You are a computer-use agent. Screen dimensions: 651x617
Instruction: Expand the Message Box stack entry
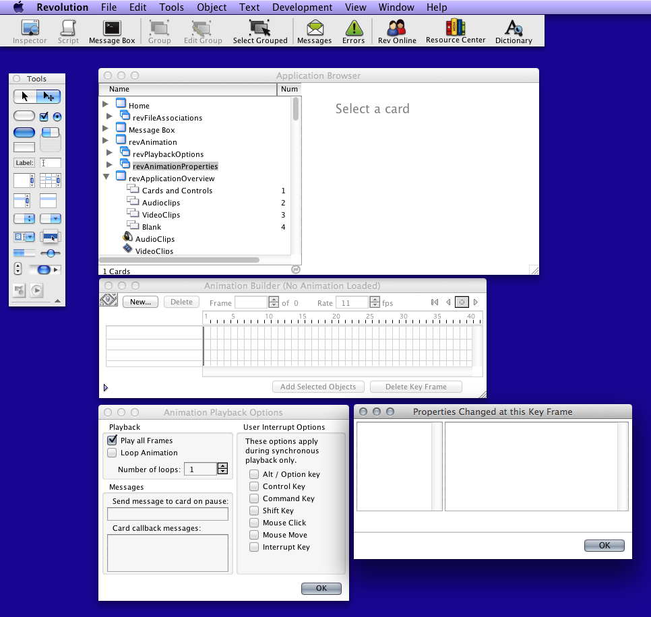105,128
